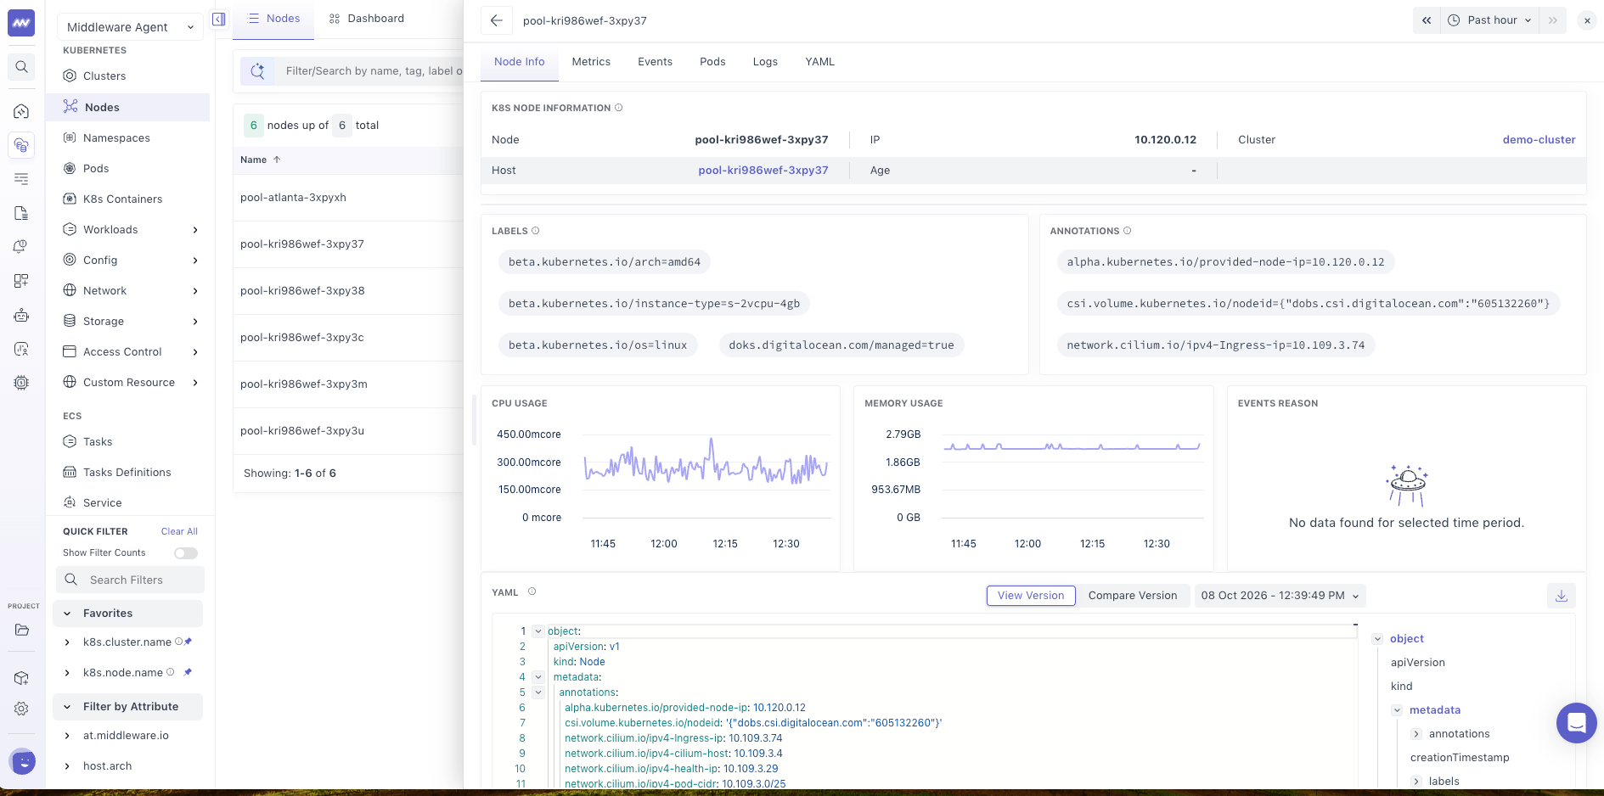1604x796 pixels.
Task: Open the Logs tab
Action: [765, 62]
